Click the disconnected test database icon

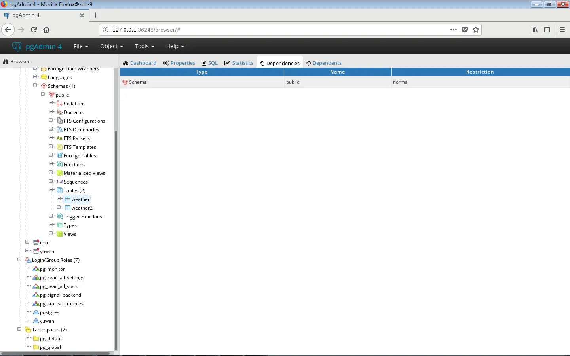click(36, 242)
